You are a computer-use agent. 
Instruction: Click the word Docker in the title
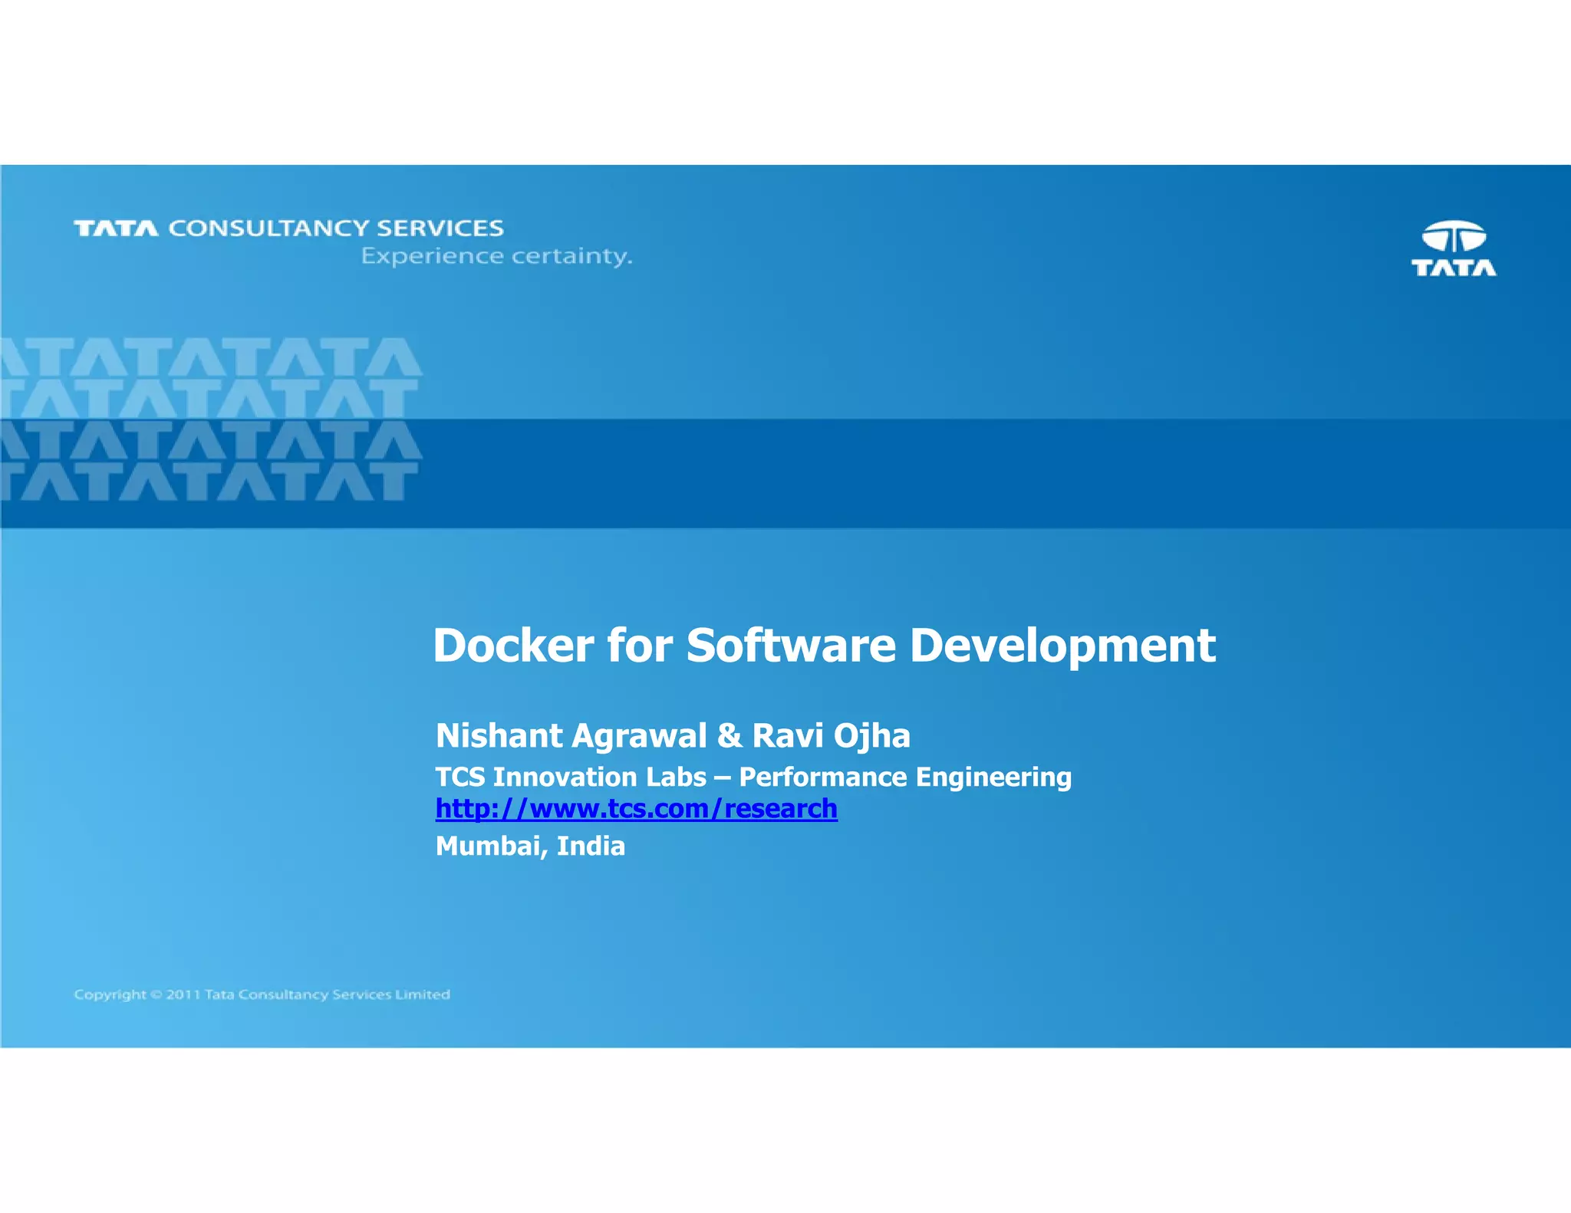(x=513, y=646)
